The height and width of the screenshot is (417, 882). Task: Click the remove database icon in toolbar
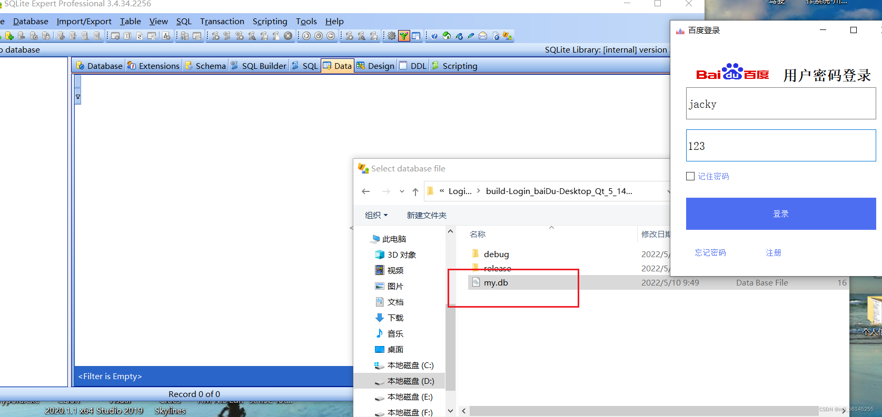coord(22,36)
